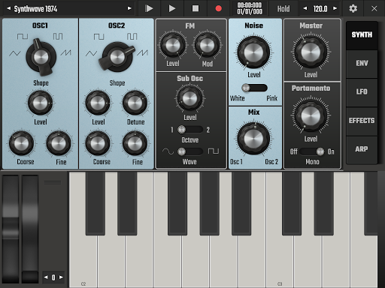Open the ARP tab
The image size is (385, 288).
[362, 149]
